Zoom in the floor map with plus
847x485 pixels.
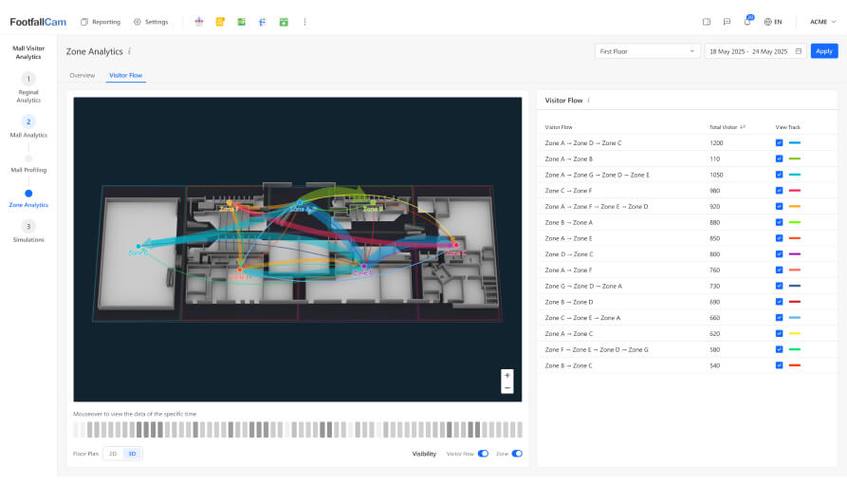507,375
